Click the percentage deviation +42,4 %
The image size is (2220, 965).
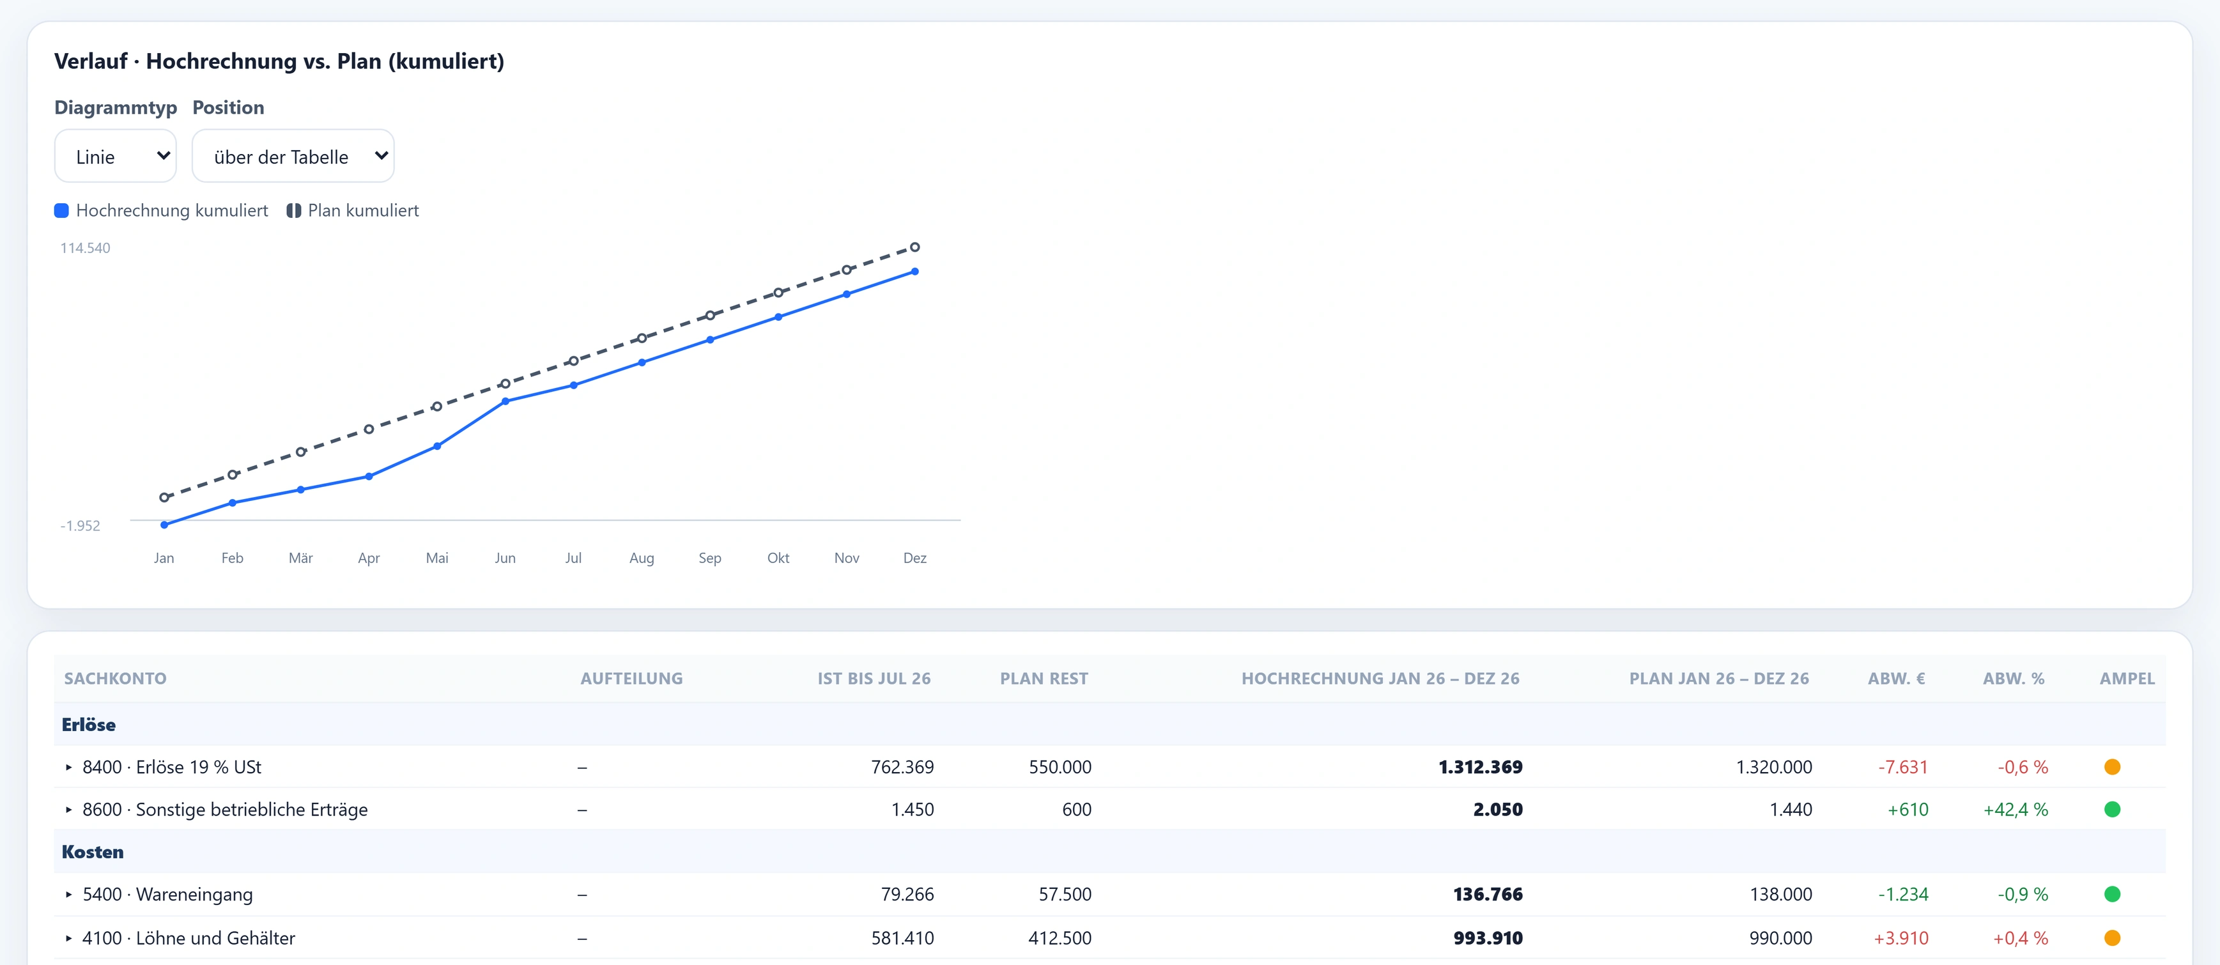[x=2016, y=809]
